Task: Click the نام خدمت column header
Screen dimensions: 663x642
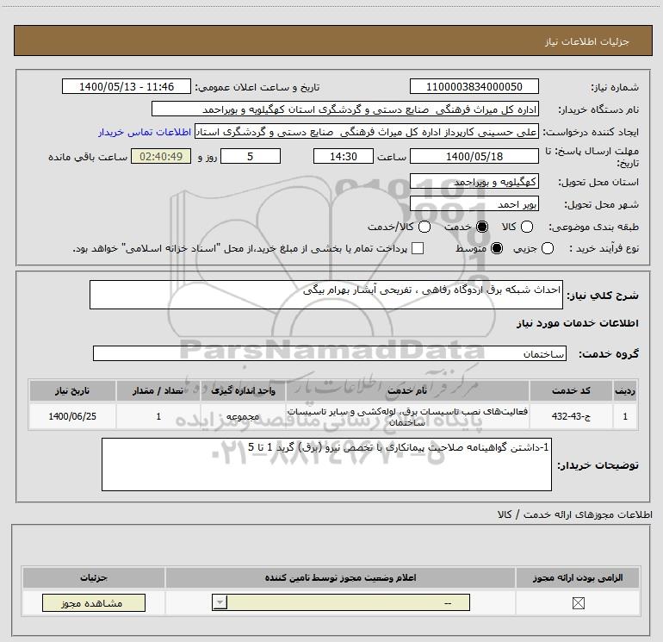Action: 407,390
